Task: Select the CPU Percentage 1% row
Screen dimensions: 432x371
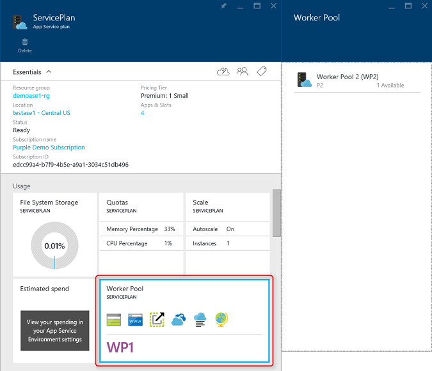Action: (x=141, y=243)
